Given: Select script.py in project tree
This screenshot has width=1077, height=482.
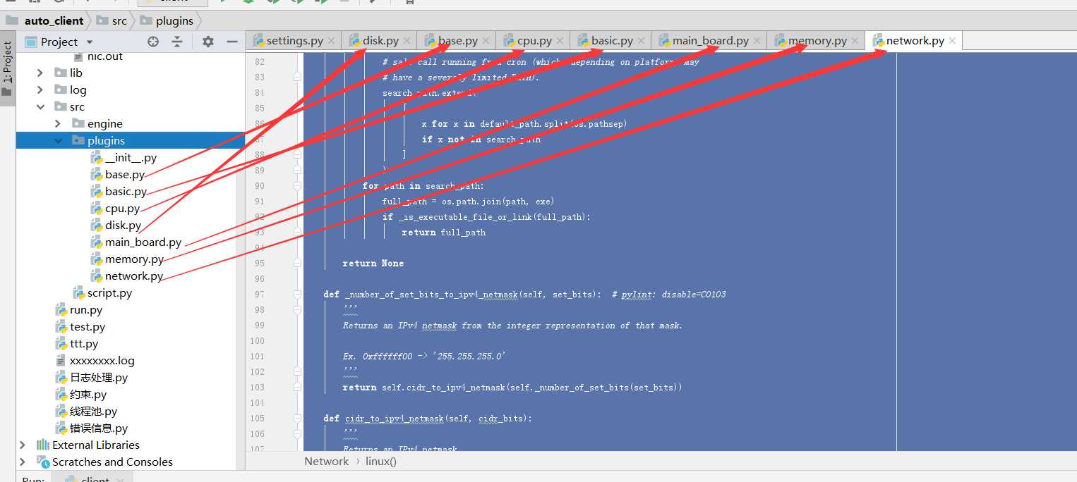Looking at the screenshot, I should coord(109,292).
